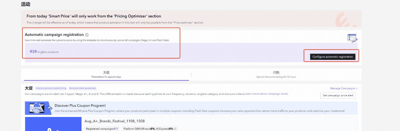Open Learn more about campaign levels link
The height and width of the screenshot is (131, 400).
[x=266, y=94]
